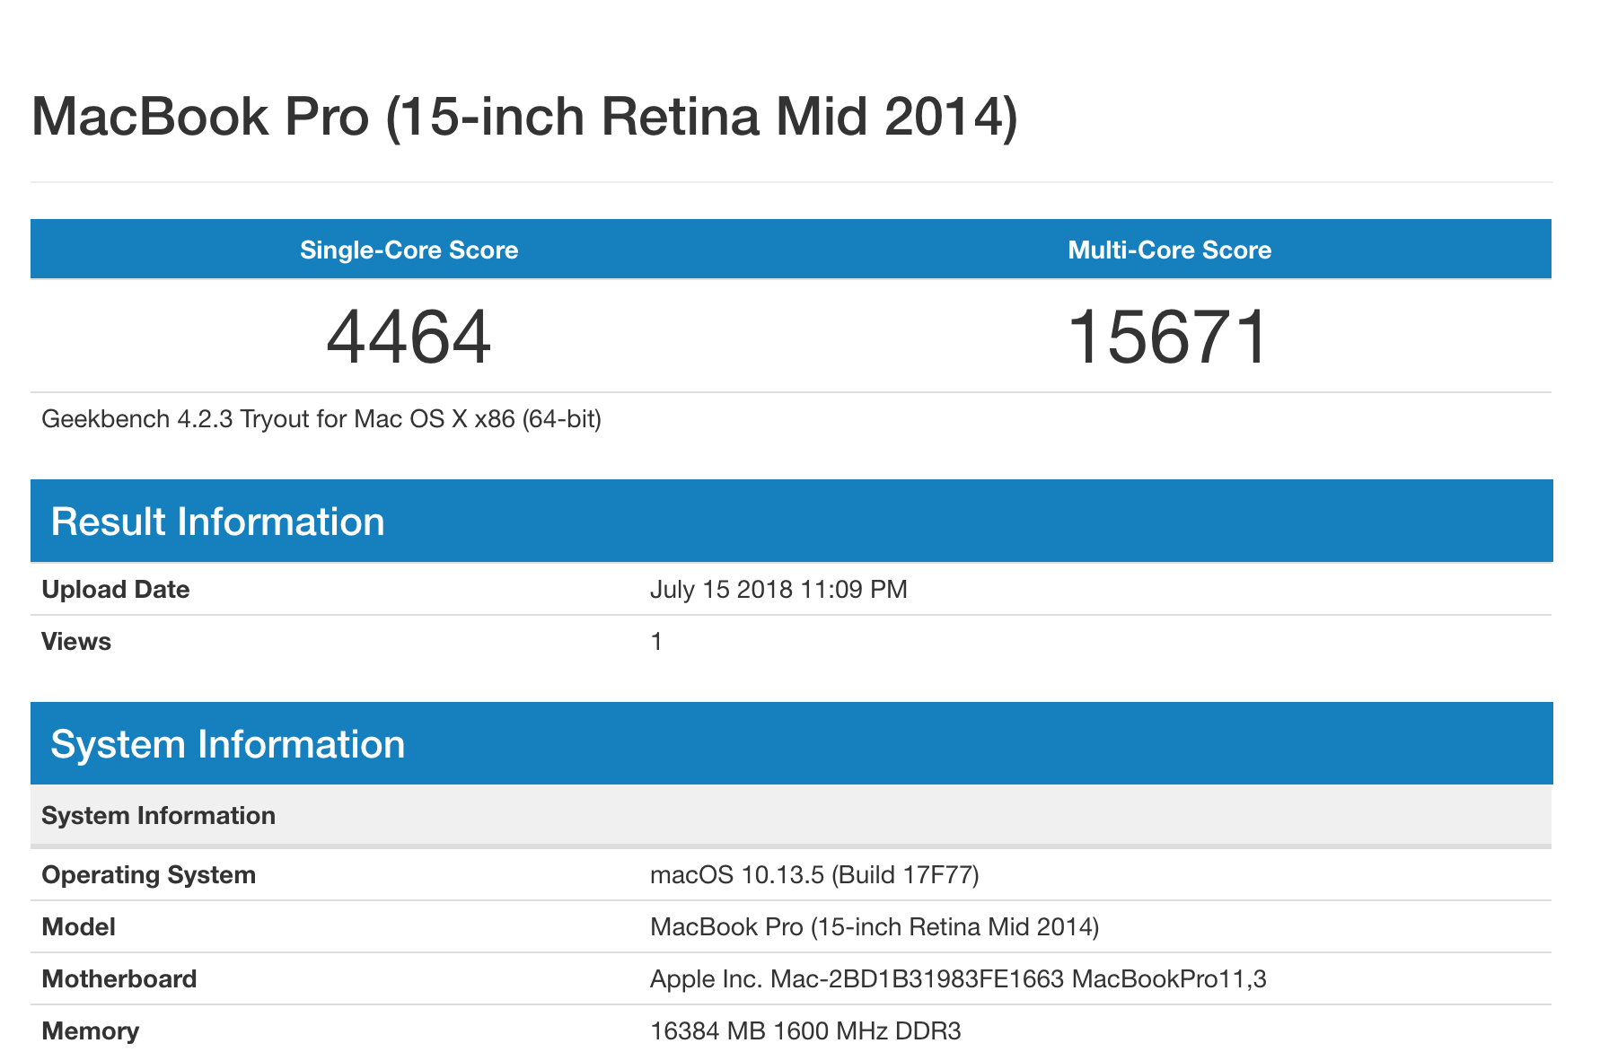1600x1052 pixels.
Task: Click the Single-Core Score column header
Action: click(409, 250)
